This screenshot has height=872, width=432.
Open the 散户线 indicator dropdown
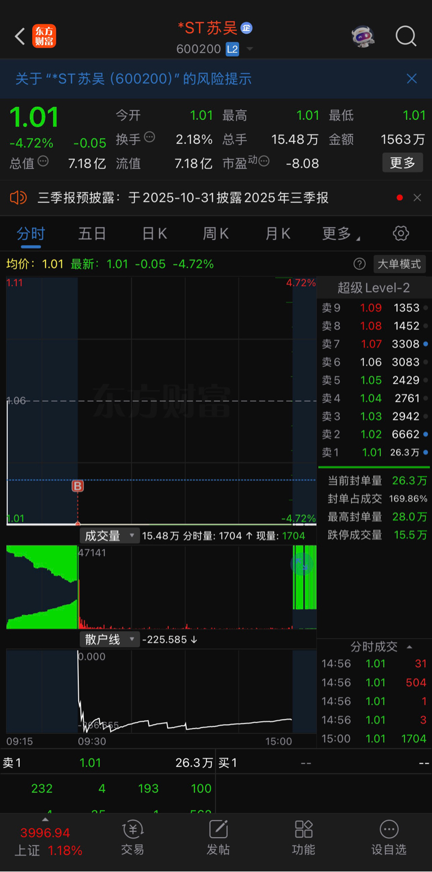pyautogui.click(x=110, y=639)
